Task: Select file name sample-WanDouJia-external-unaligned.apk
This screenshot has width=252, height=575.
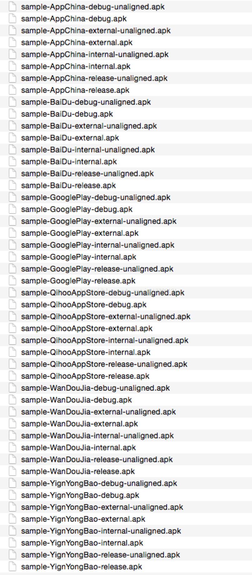Action: click(98, 412)
